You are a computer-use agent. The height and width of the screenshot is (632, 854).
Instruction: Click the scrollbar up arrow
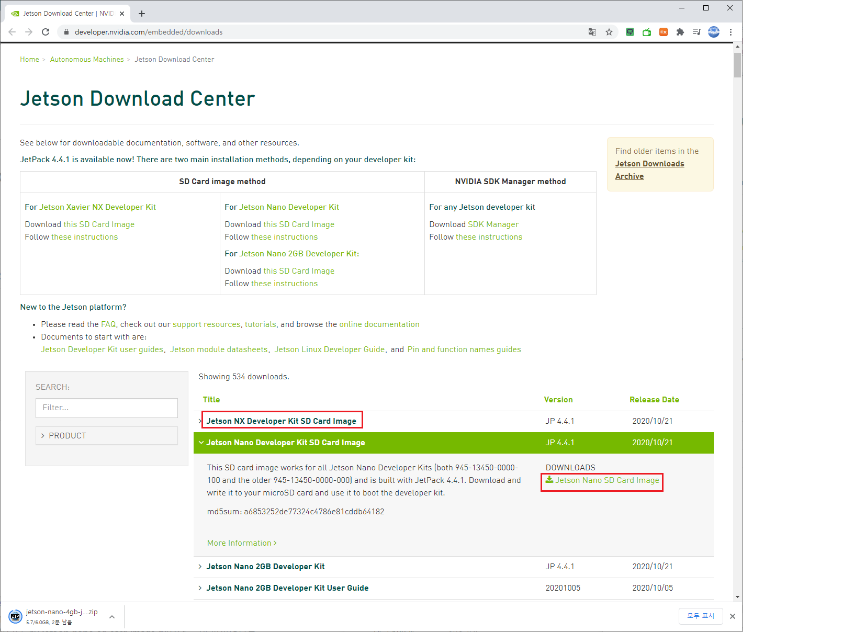pos(737,47)
